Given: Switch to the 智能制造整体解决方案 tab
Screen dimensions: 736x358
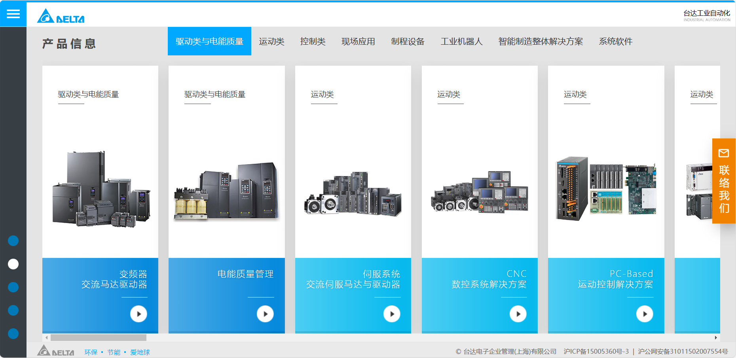Looking at the screenshot, I should tap(541, 42).
